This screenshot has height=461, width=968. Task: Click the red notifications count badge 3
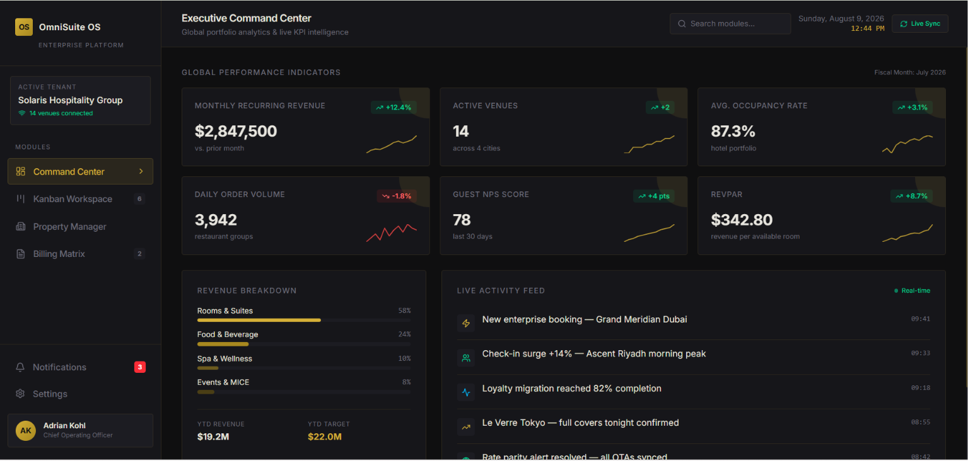[x=140, y=367]
